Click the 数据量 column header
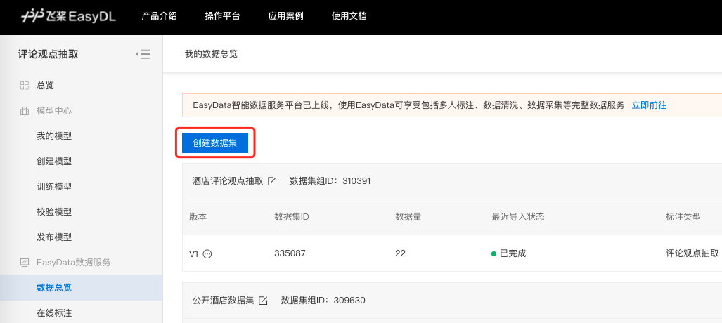The height and width of the screenshot is (323, 722). click(408, 217)
